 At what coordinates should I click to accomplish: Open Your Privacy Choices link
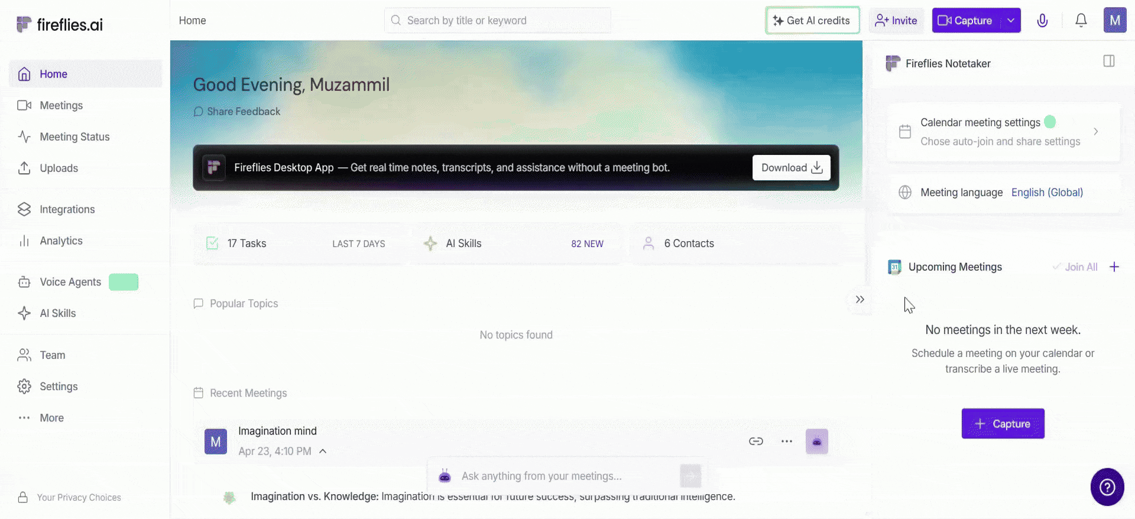(70, 498)
